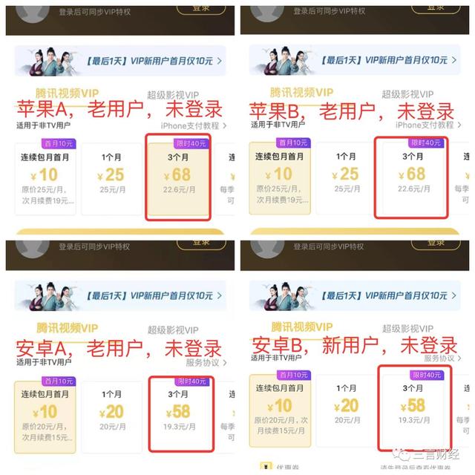This screenshot has height=475, width=475.
Task: Tap the 登录 button in Android B panel
Action: (436, 244)
